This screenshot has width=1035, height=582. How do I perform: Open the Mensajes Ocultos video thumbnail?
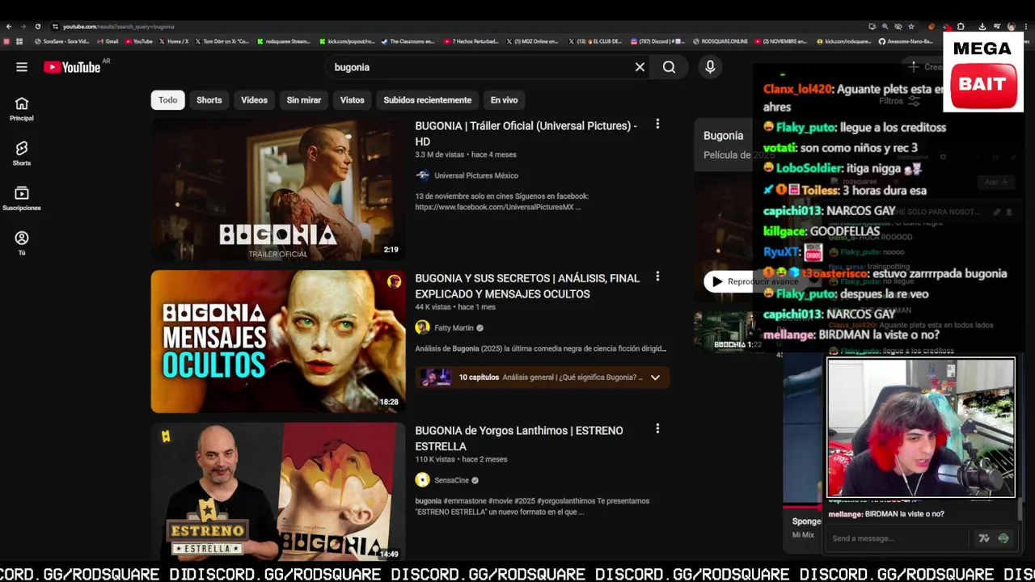click(x=278, y=341)
